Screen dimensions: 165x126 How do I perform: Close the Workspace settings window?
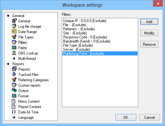pyautogui.click(x=158, y=3)
